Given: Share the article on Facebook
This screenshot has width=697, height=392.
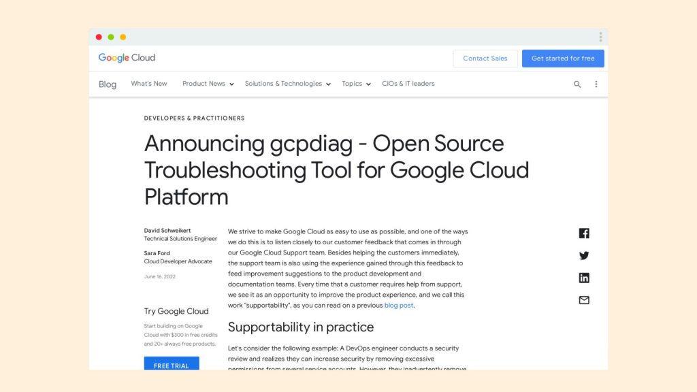Looking at the screenshot, I should tap(584, 233).
